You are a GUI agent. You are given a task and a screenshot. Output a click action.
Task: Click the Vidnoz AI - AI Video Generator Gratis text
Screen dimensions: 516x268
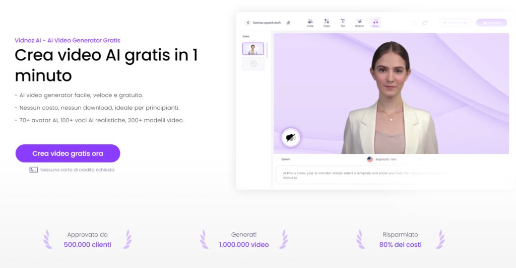coord(68,40)
